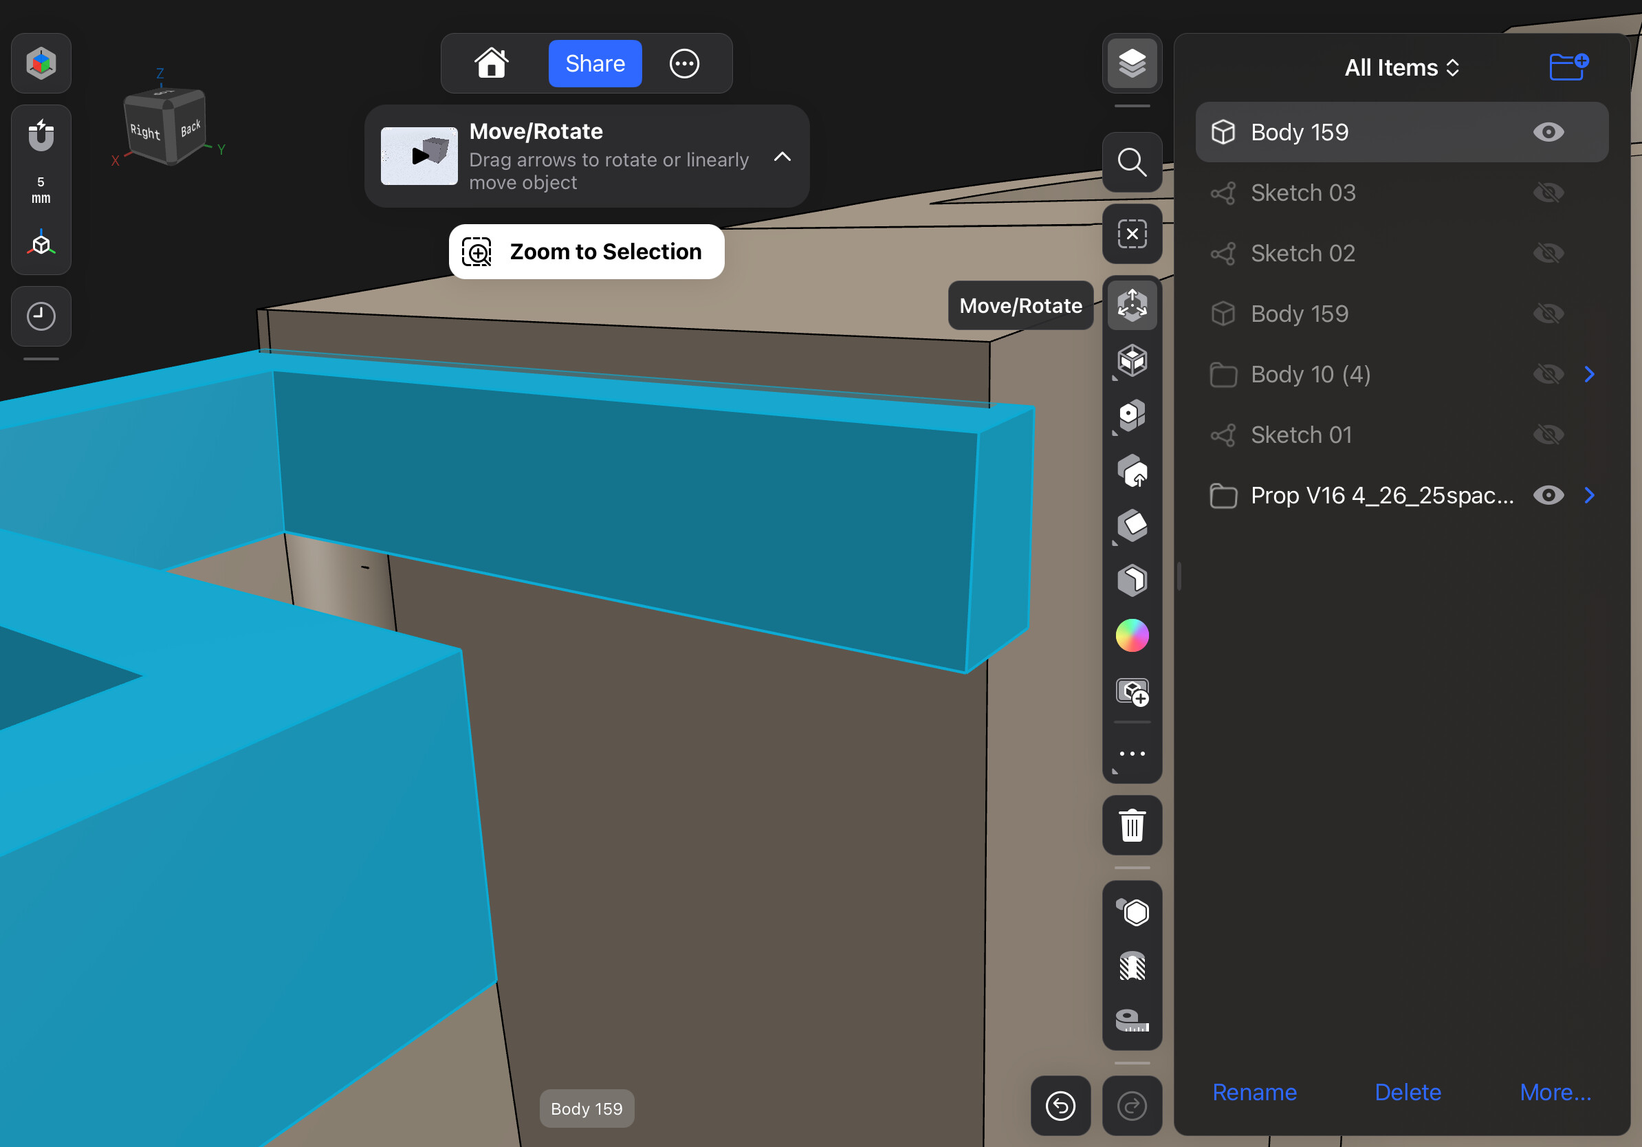
Task: Click the deselect dashed-box X icon
Action: click(1131, 234)
